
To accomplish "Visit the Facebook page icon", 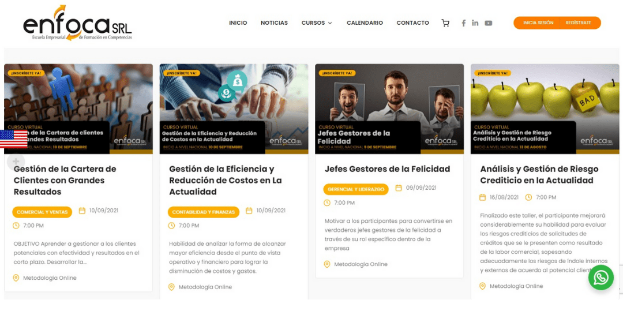I will pyautogui.click(x=463, y=23).
